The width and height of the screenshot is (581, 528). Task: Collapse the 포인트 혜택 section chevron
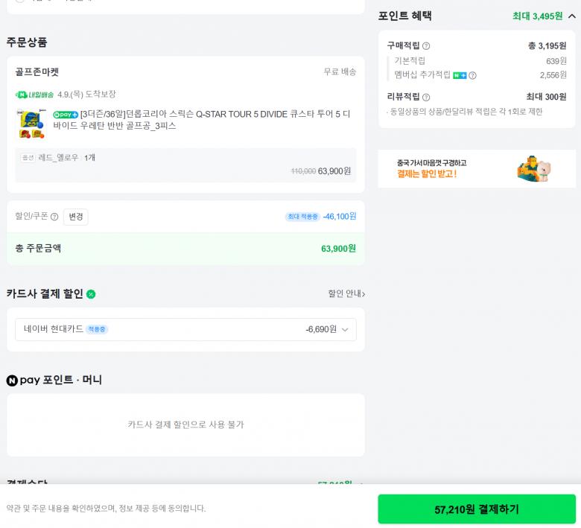pyautogui.click(x=571, y=16)
